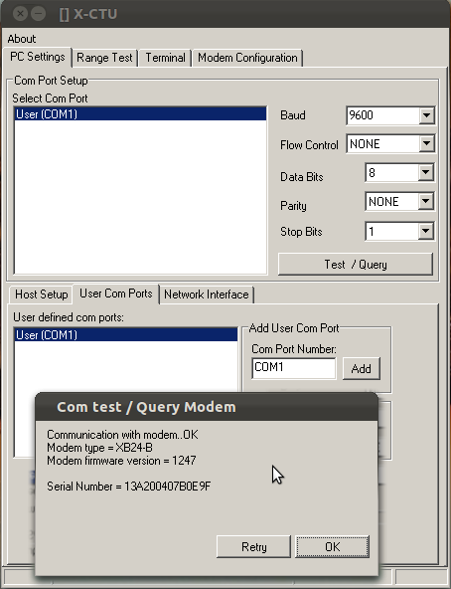
Task: Select User (COM1) in Select Com Port list
Action: 140,113
